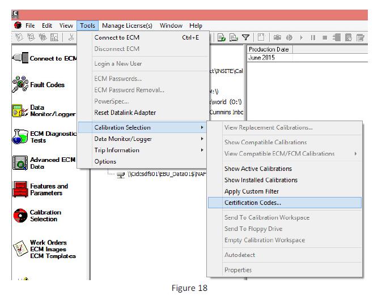Open Options from the Tools menu

[143, 161]
